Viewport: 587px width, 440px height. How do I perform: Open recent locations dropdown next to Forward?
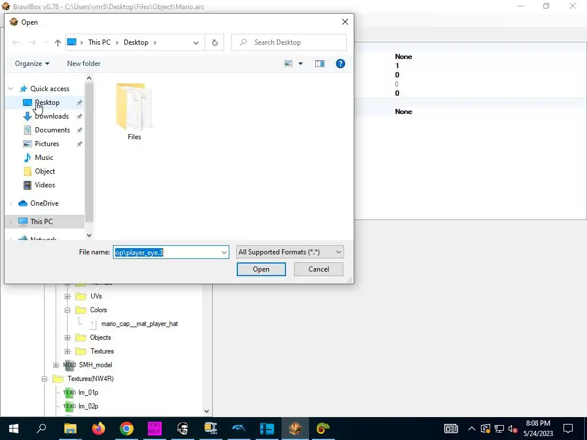tap(46, 42)
